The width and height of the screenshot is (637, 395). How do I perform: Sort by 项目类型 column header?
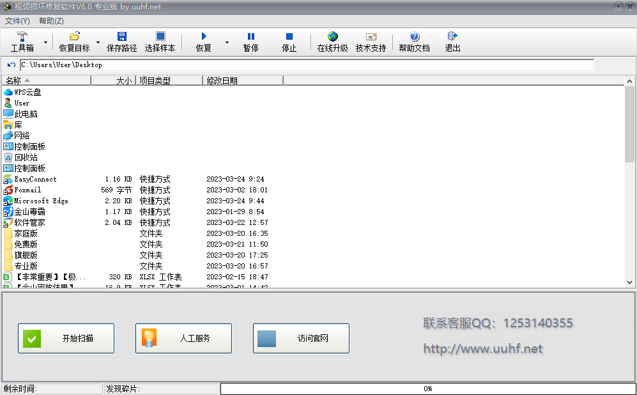click(x=169, y=81)
